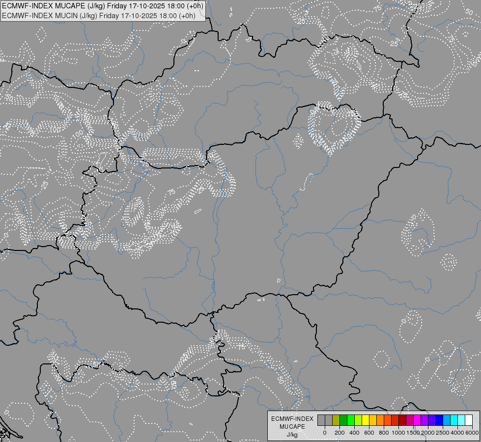Click the legend tick value 1000
481x442 pixels.
398,433
